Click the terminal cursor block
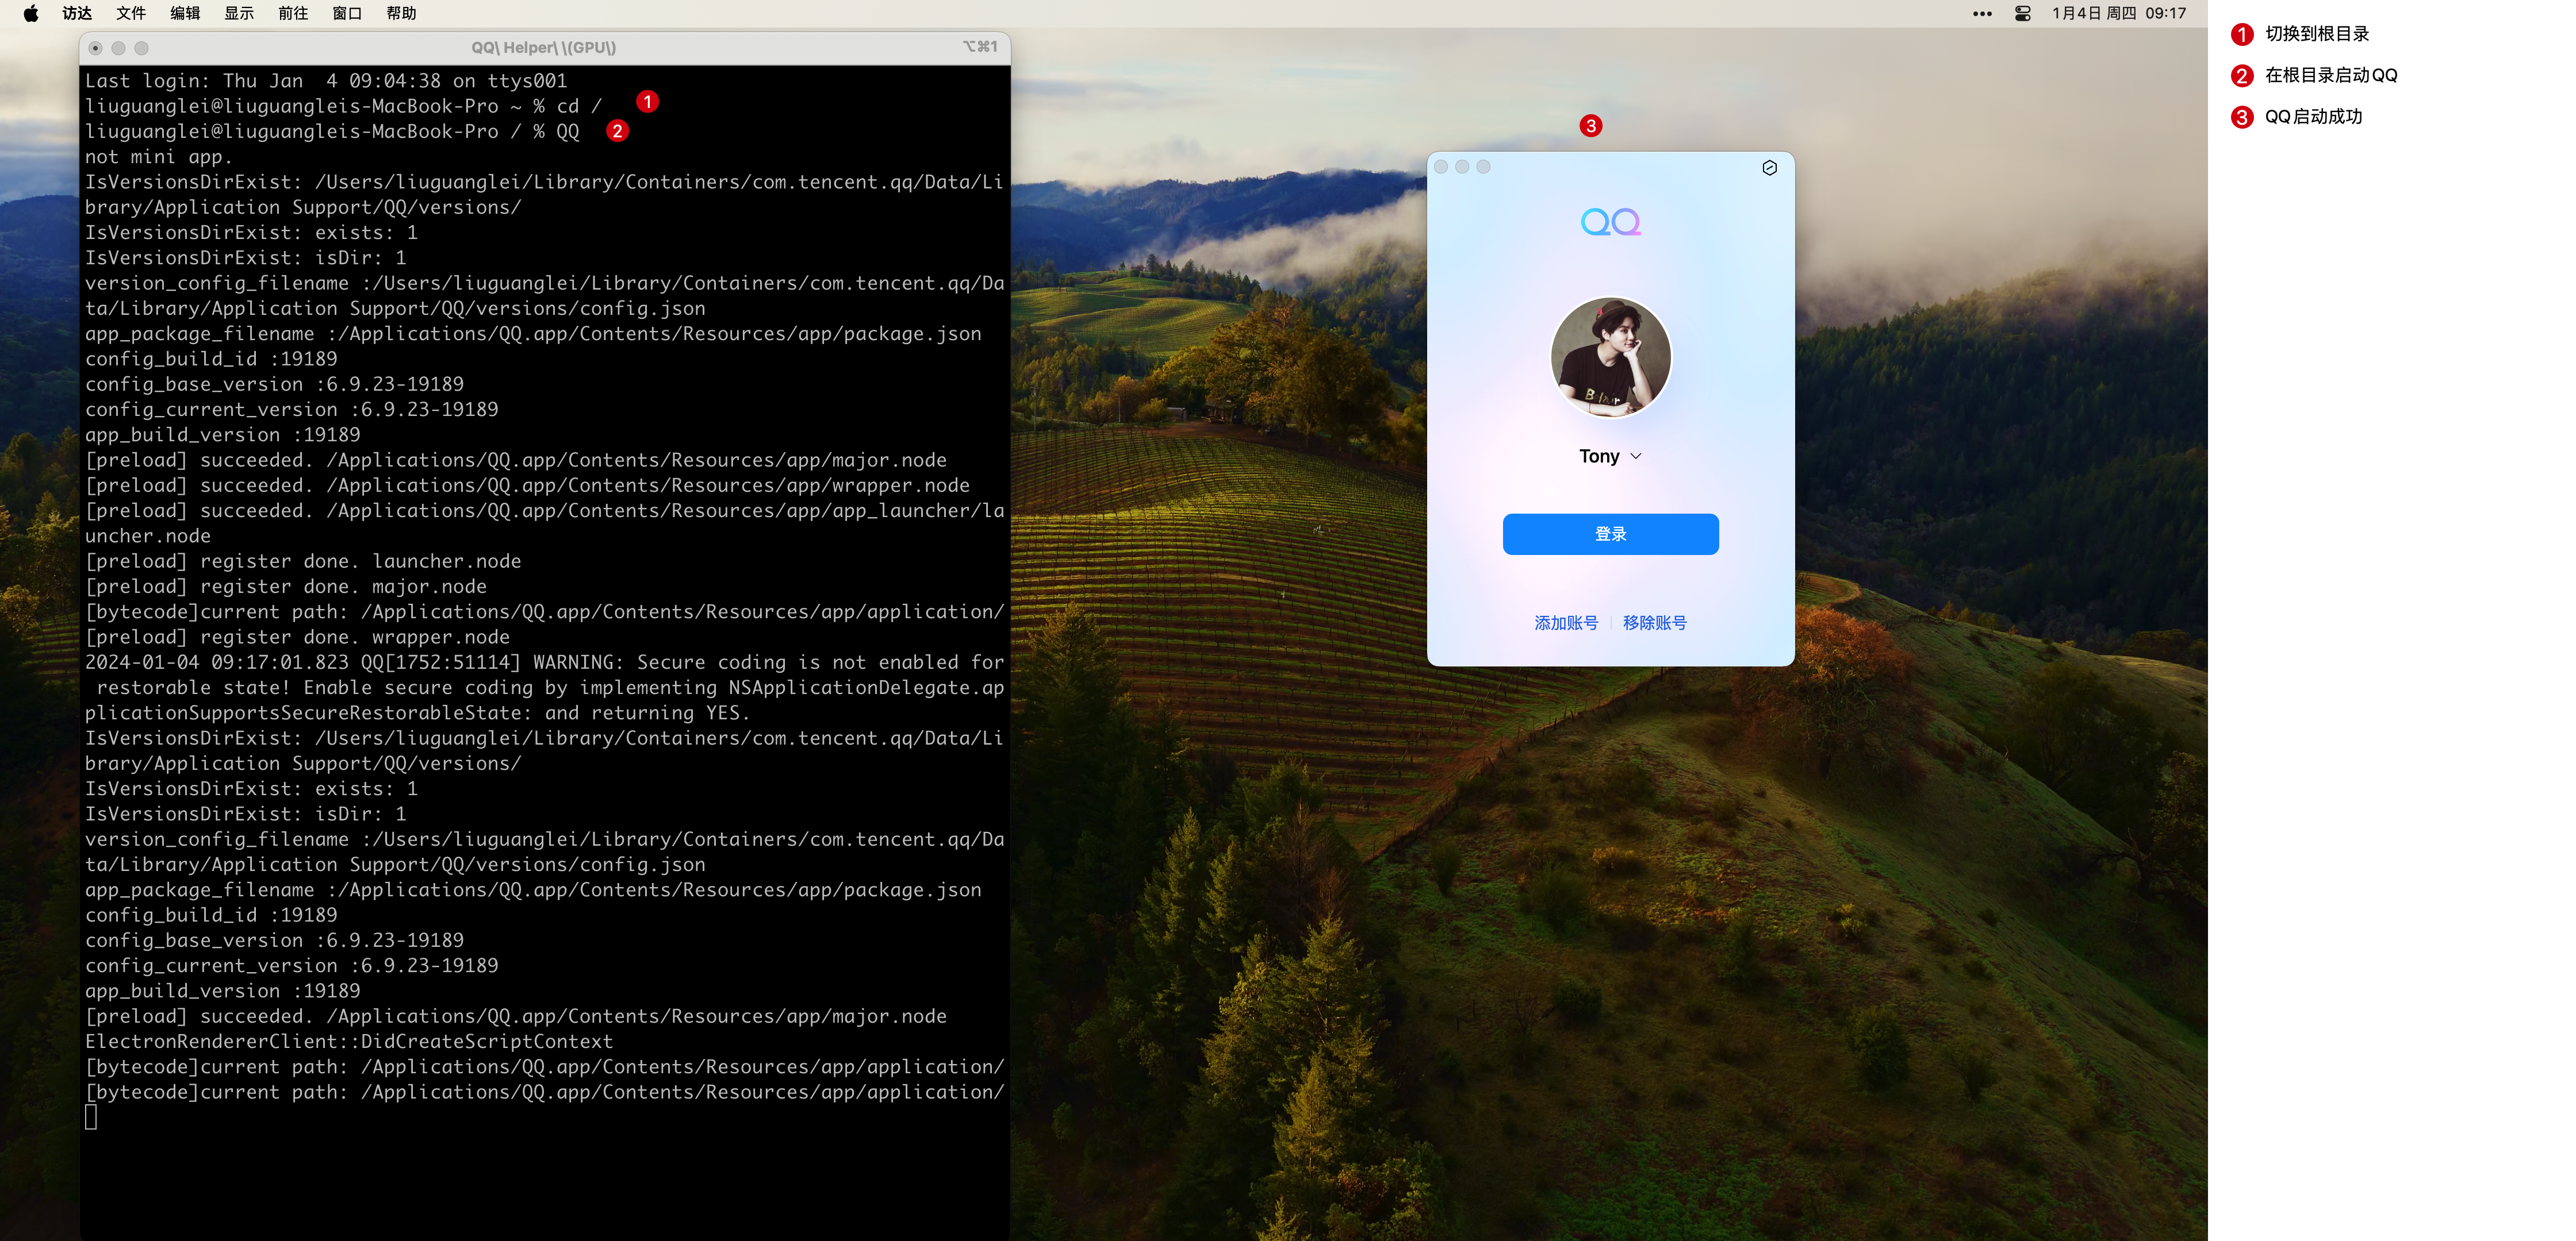Screen dimensions: 2576x1241 pyautogui.click(x=91, y=1117)
